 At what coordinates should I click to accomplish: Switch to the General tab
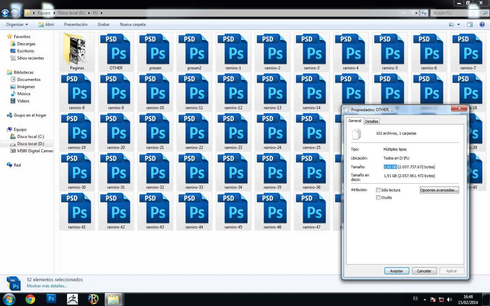[x=355, y=121]
